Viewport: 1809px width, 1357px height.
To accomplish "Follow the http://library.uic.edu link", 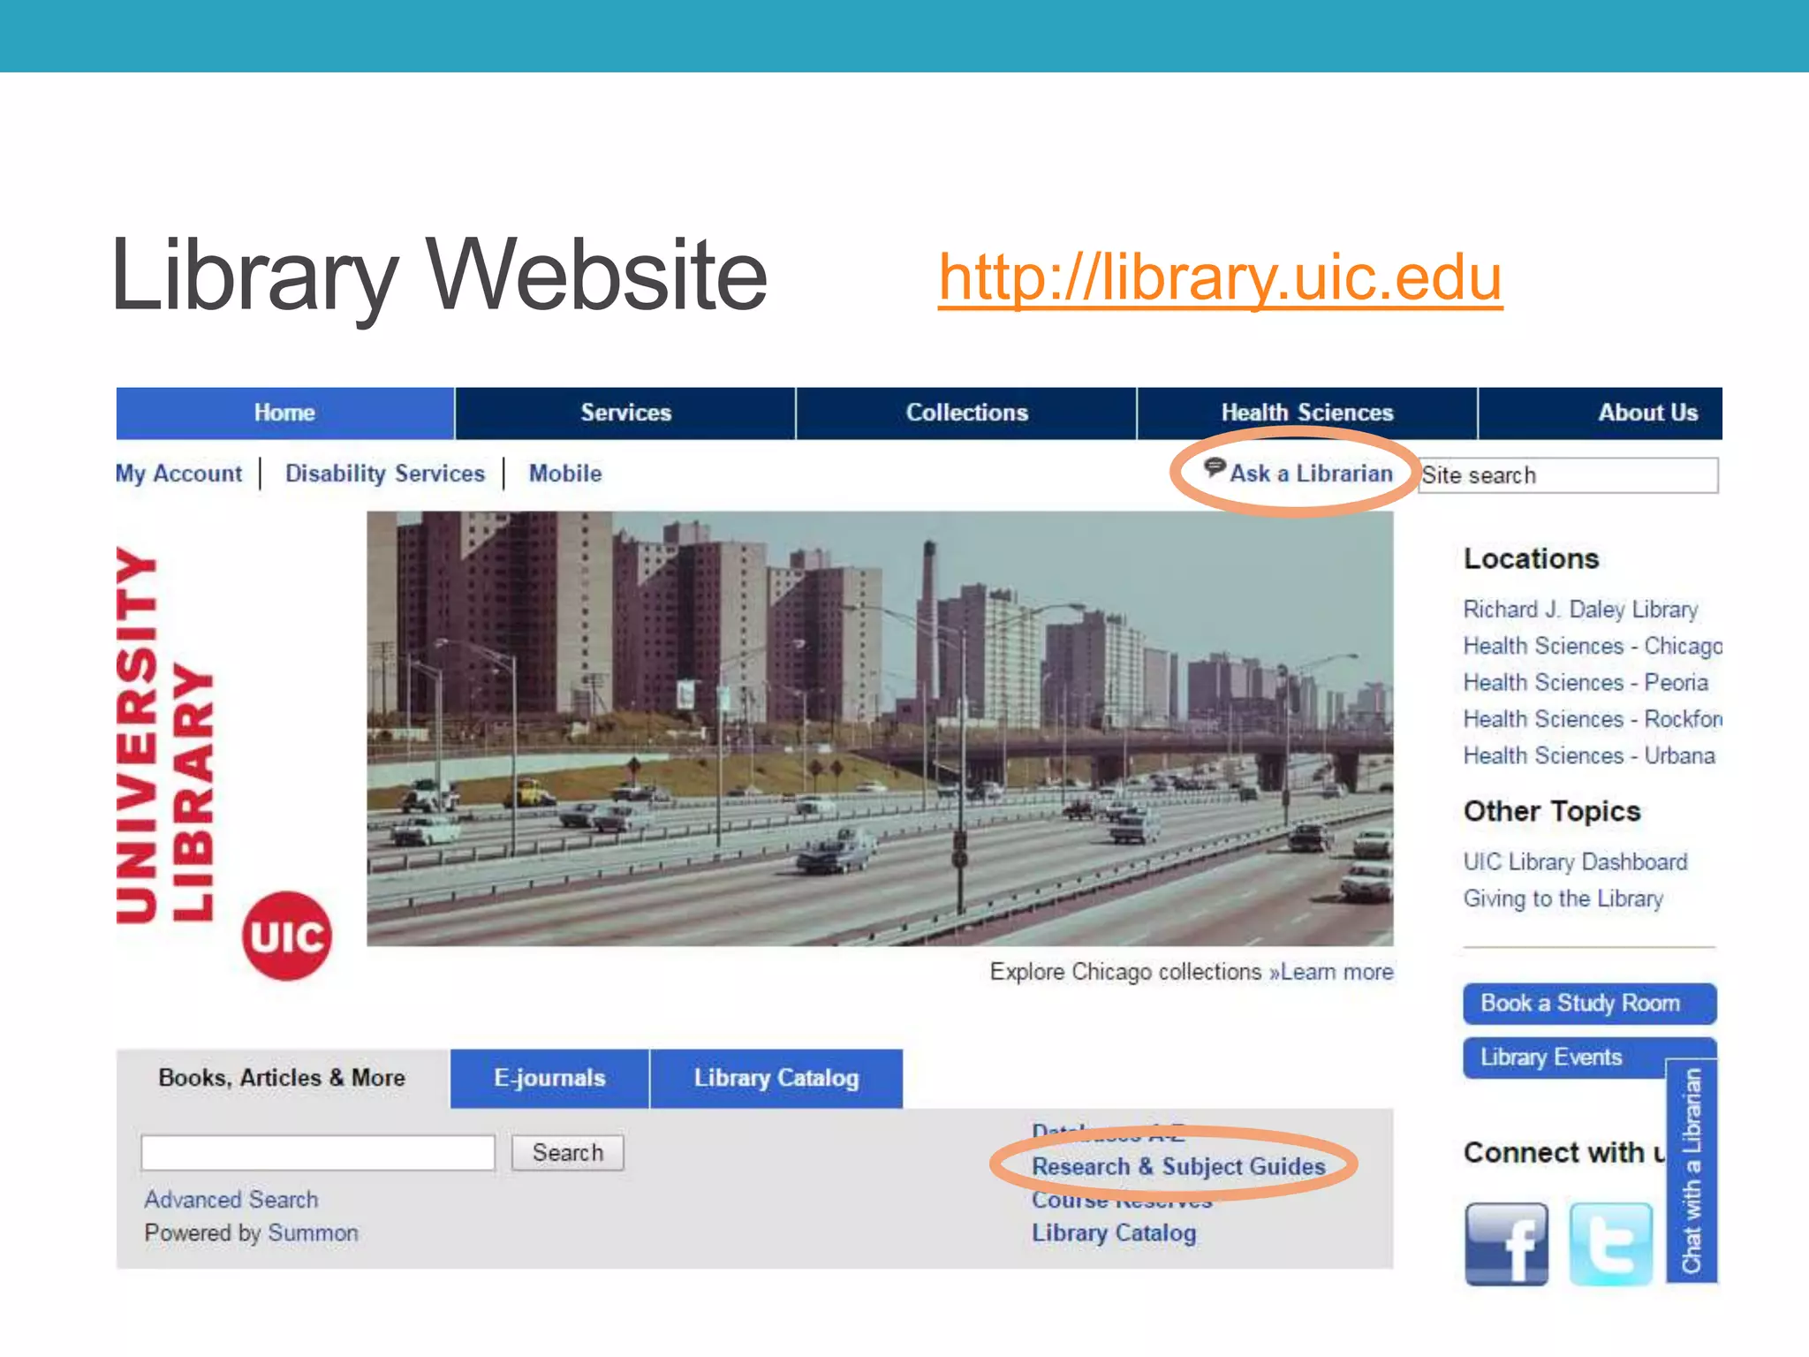I will [x=1220, y=277].
